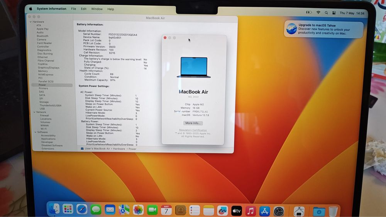
Task: Open the Downloads folder in the Dock
Action: [319, 211]
